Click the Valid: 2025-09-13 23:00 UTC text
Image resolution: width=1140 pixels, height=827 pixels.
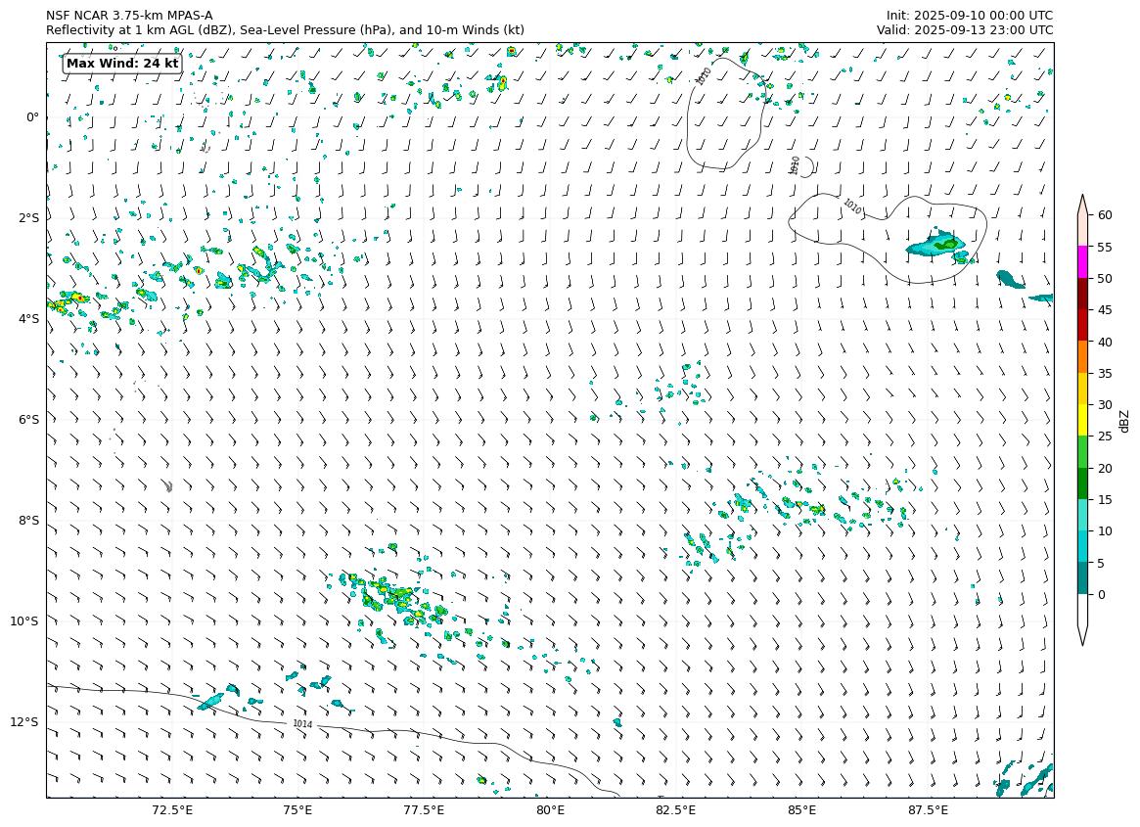tap(964, 30)
